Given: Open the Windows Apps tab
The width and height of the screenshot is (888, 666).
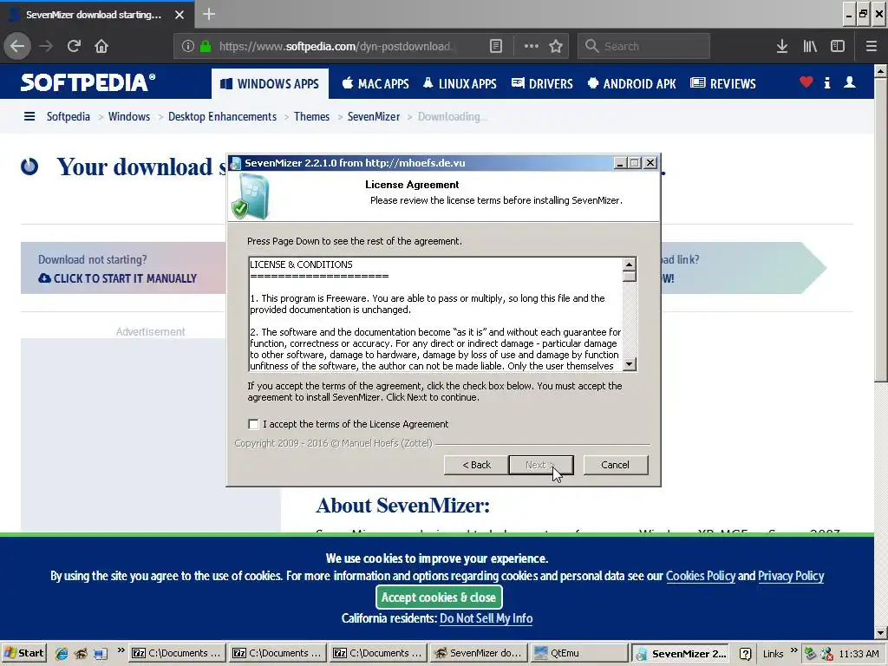Looking at the screenshot, I should point(271,84).
